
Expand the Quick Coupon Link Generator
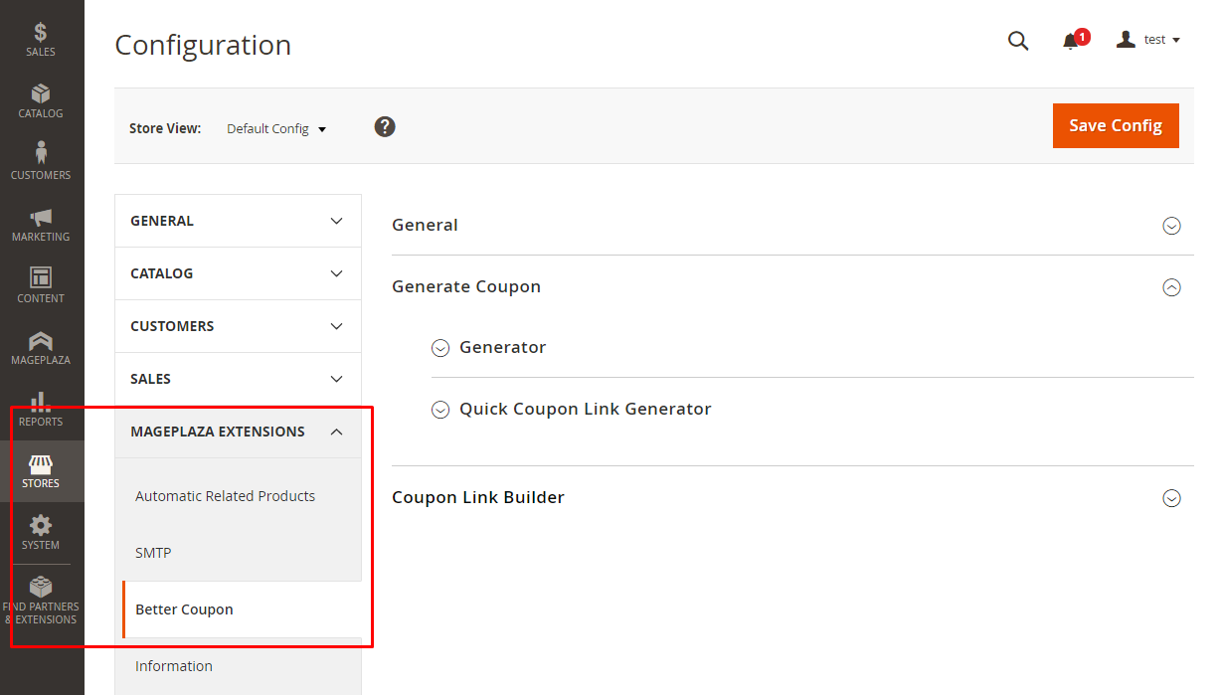(x=440, y=410)
